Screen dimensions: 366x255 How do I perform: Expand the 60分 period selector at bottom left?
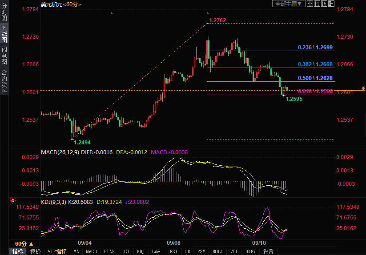point(24,243)
